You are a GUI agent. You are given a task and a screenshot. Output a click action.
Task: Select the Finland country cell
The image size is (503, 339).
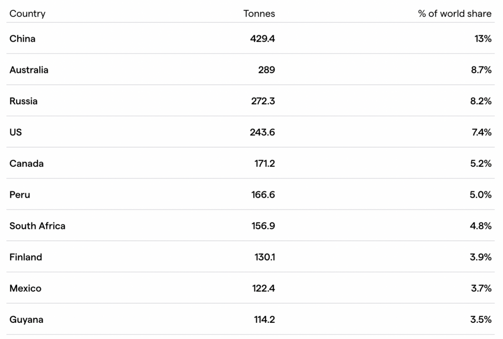26,257
